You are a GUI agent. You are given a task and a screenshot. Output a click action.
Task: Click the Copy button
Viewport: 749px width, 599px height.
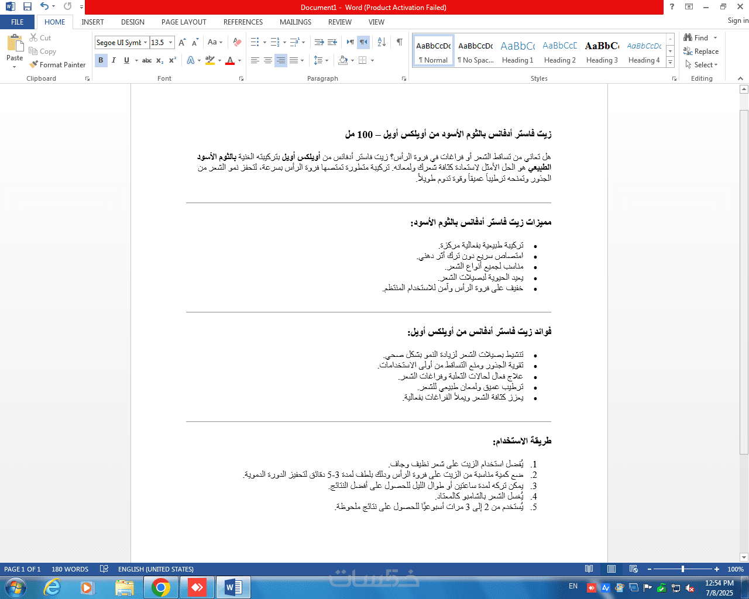point(43,51)
